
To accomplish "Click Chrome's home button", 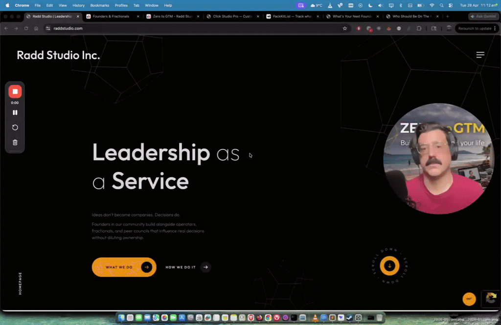I will [x=36, y=28].
